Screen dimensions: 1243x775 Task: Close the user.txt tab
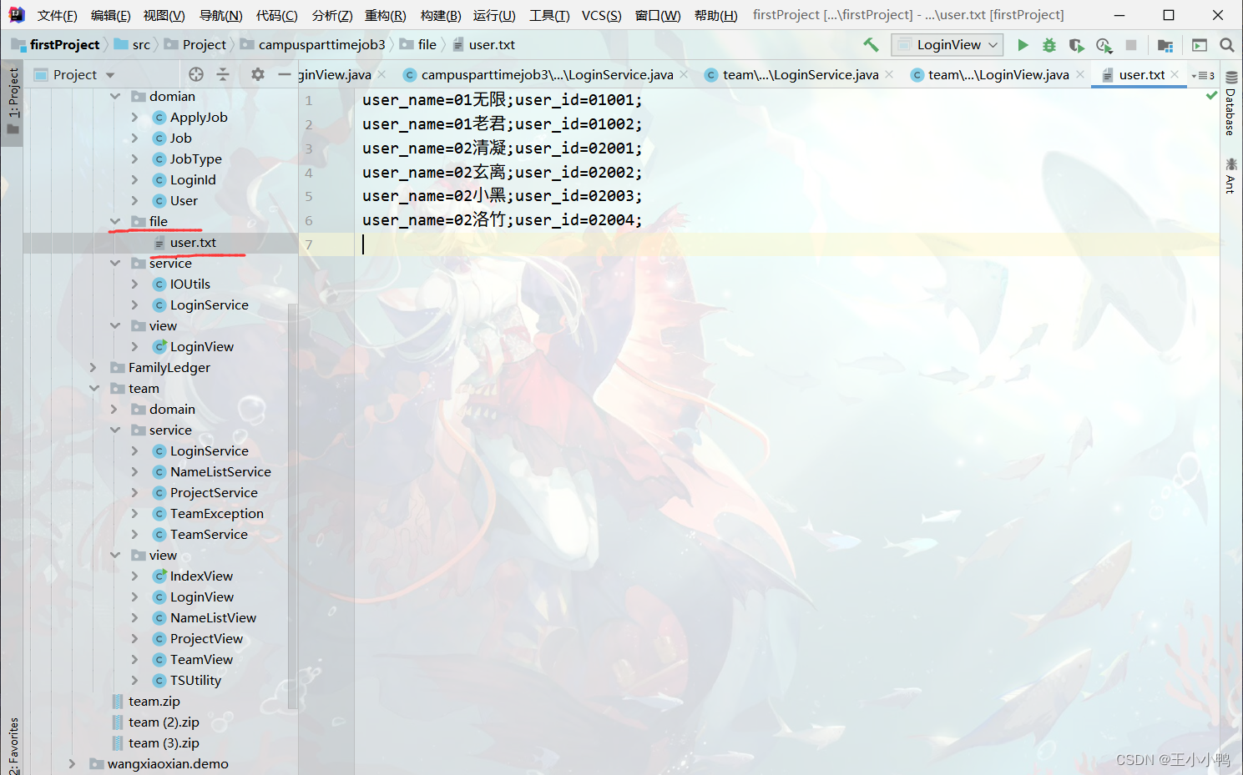click(1175, 74)
